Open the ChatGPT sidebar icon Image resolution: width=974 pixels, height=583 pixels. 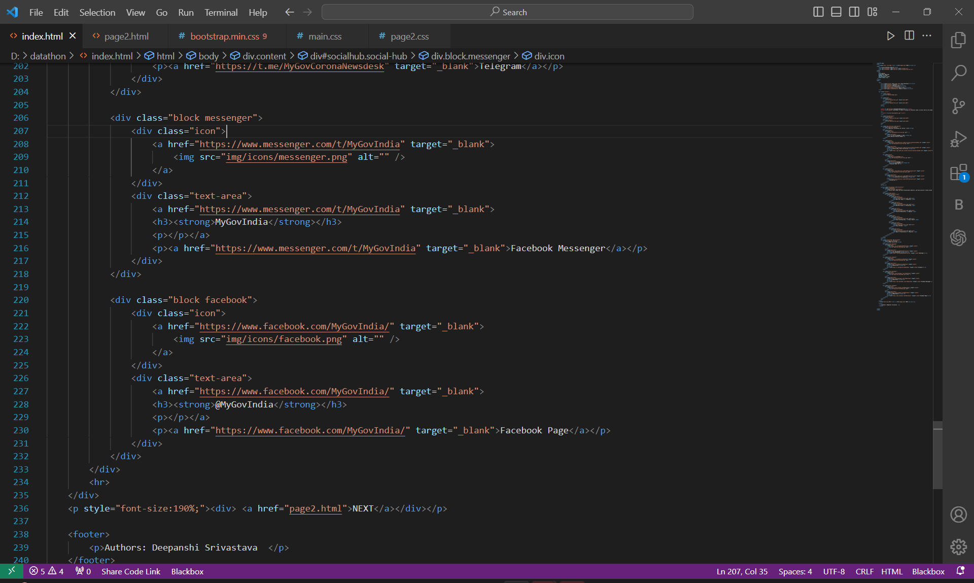958,237
